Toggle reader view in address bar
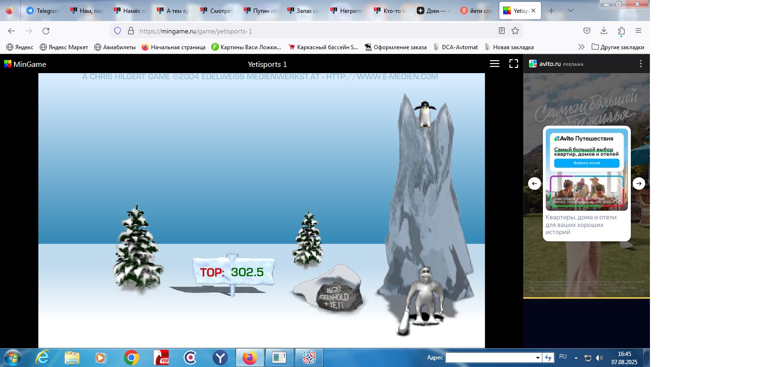Image resolution: width=757 pixels, height=367 pixels. pyautogui.click(x=502, y=31)
